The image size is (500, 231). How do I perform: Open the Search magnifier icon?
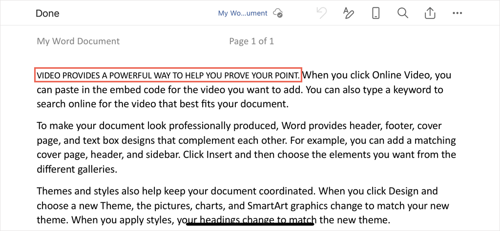[403, 13]
